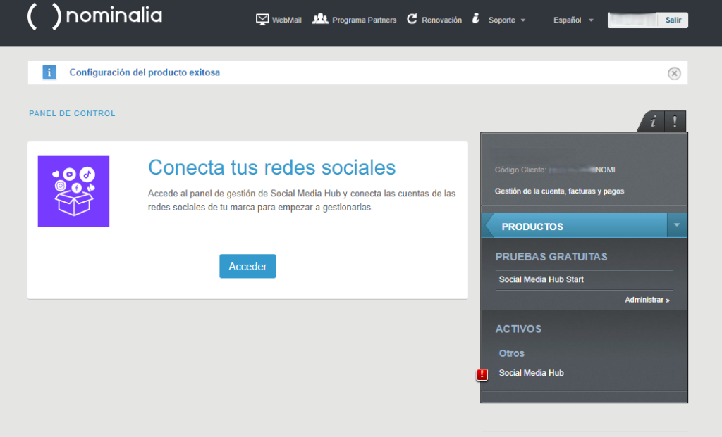Click the Acceder button

(x=247, y=267)
